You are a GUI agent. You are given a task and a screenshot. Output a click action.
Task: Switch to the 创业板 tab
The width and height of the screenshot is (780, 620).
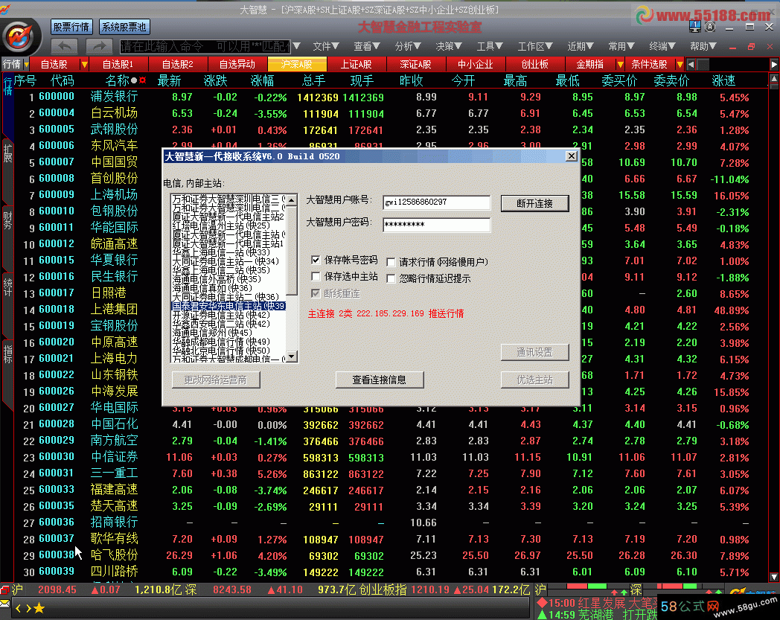535,65
